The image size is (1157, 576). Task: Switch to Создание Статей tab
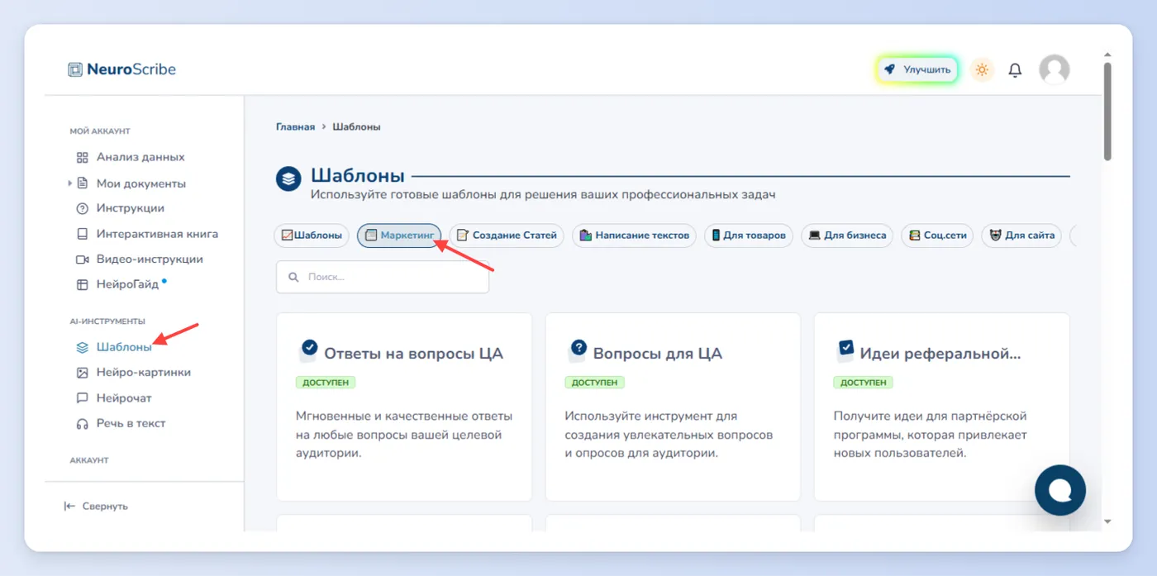(x=507, y=236)
